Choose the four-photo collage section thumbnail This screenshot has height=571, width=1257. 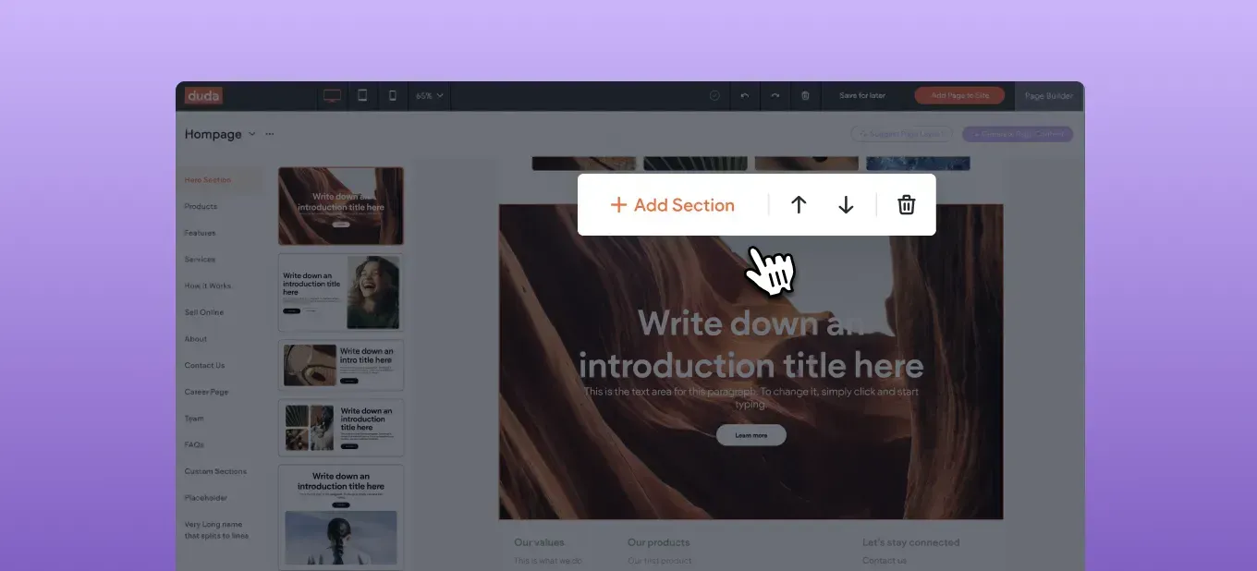pyautogui.click(x=341, y=427)
